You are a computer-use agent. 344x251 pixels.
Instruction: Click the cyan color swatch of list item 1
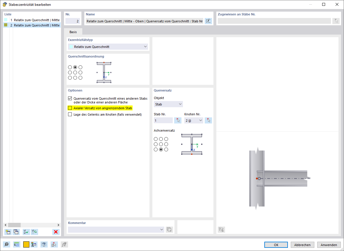click(x=6, y=20)
